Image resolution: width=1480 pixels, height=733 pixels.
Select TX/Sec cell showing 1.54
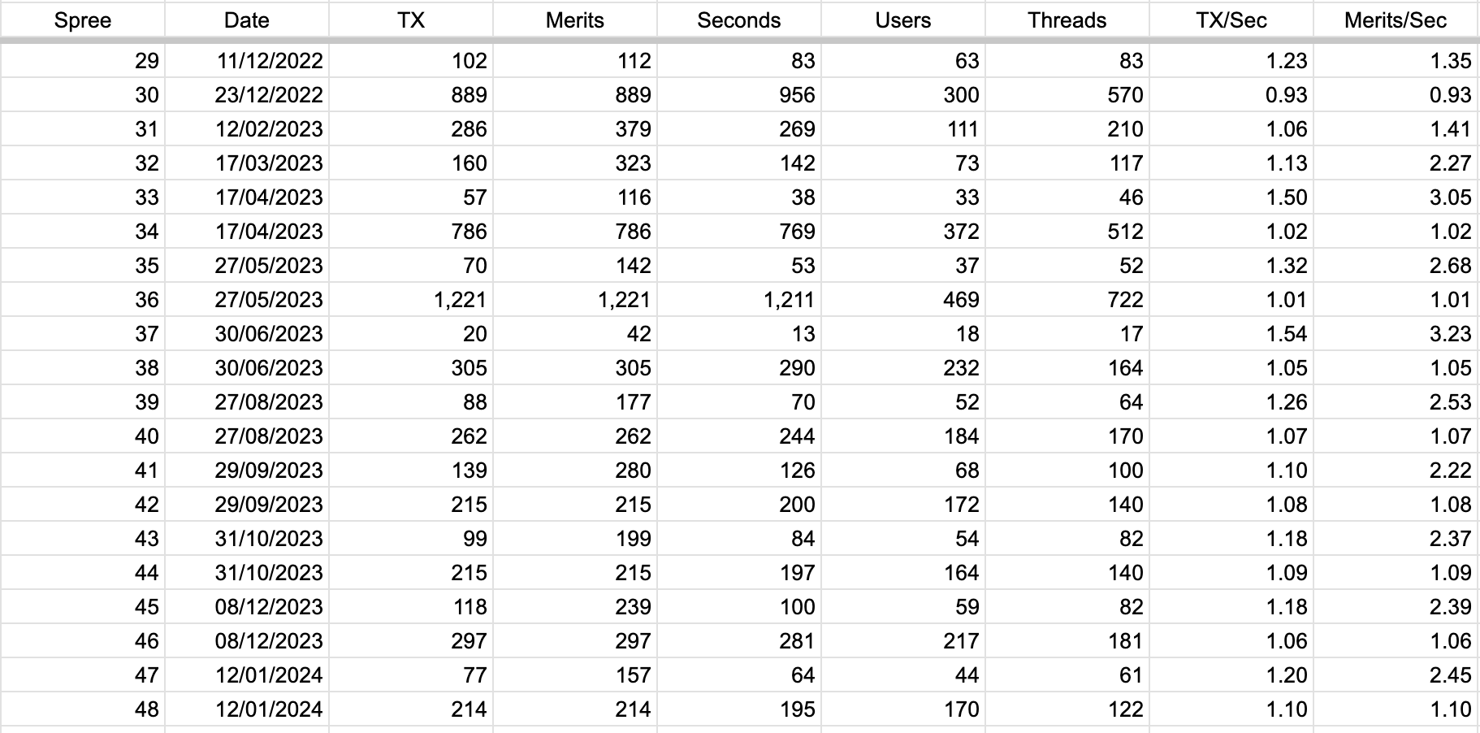[1231, 334]
